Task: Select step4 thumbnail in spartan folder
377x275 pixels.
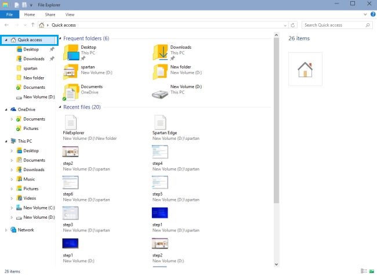Action: click(x=160, y=152)
